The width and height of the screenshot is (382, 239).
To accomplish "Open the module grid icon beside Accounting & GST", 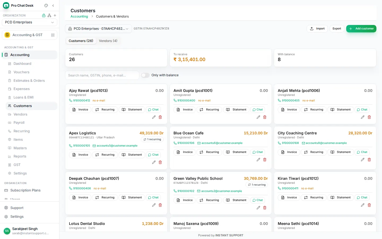I will (53, 35).
